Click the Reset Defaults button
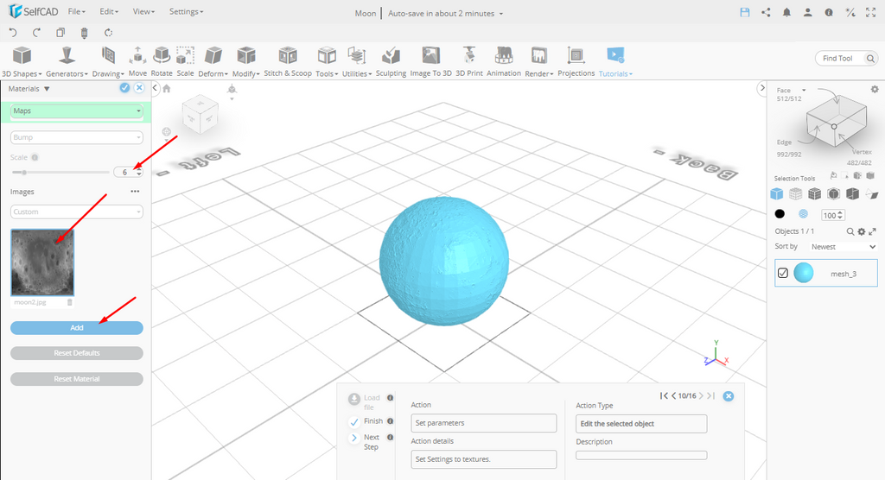 click(x=77, y=353)
